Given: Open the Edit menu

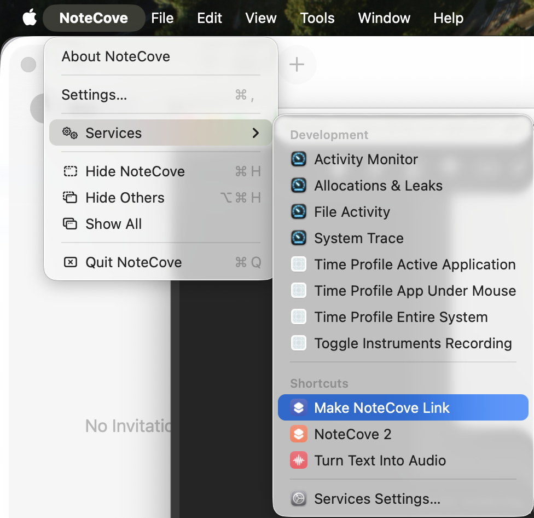Looking at the screenshot, I should point(210,18).
